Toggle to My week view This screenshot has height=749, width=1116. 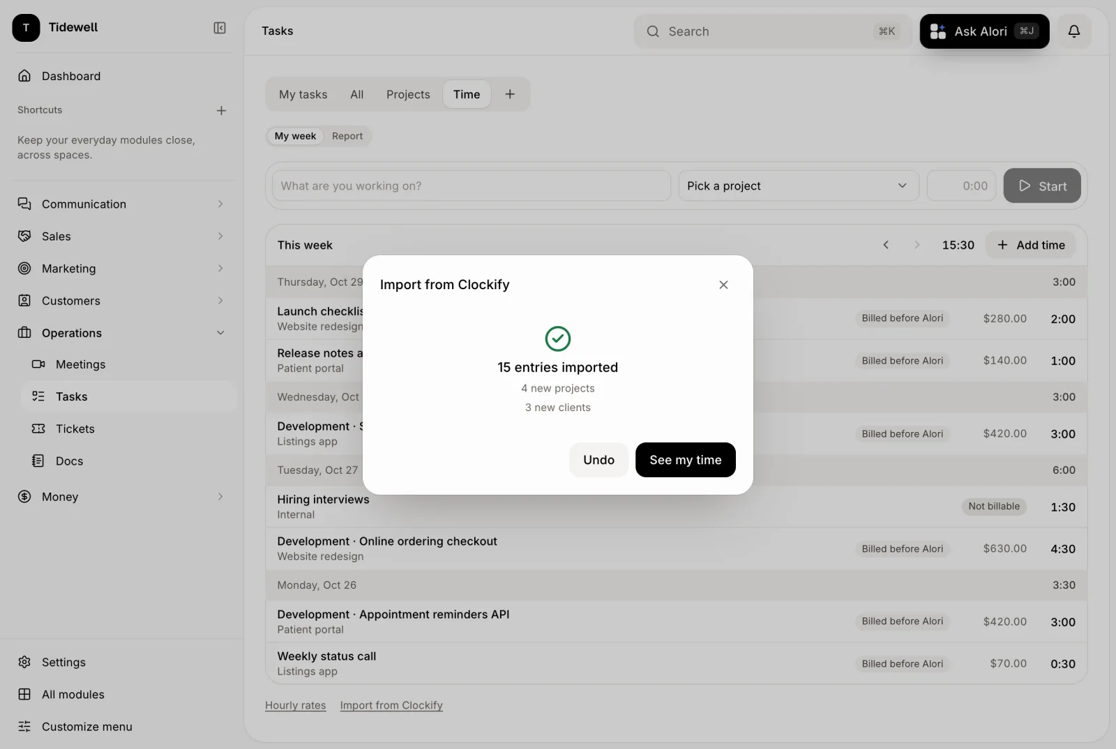295,136
